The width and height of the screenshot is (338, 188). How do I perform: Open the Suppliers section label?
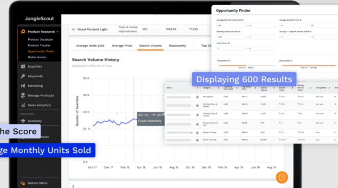[x=35, y=66]
